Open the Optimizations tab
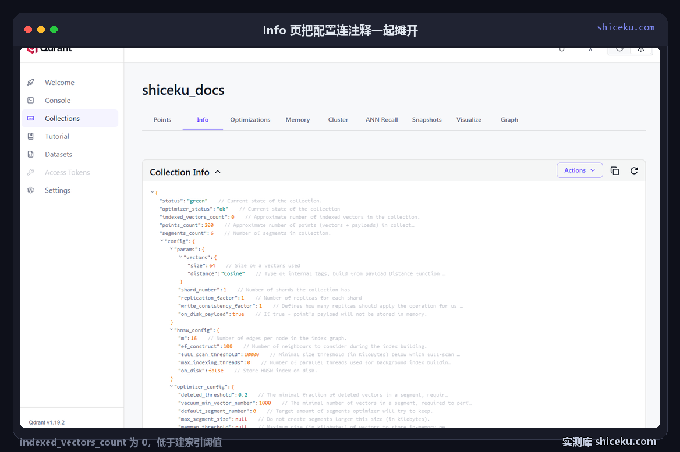680x452 pixels. (250, 120)
